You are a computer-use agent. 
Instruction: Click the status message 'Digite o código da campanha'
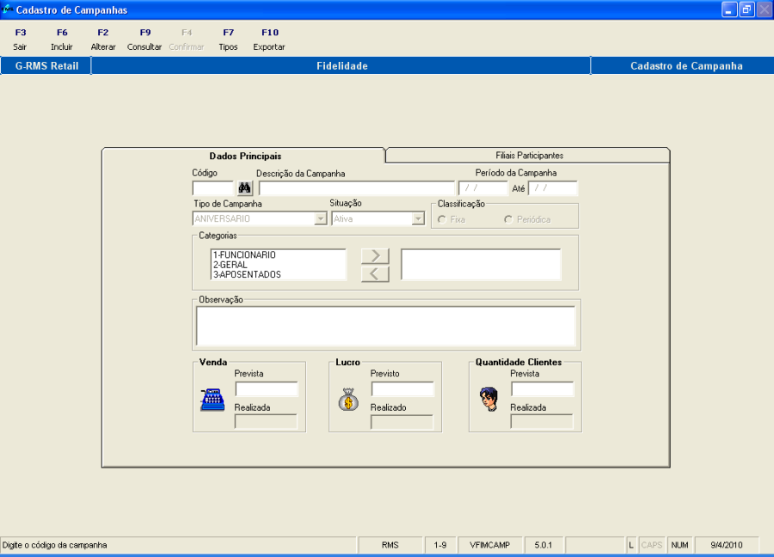[55, 545]
